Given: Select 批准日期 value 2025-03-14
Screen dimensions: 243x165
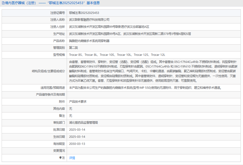Looking at the screenshot, I should [x=77, y=130].
